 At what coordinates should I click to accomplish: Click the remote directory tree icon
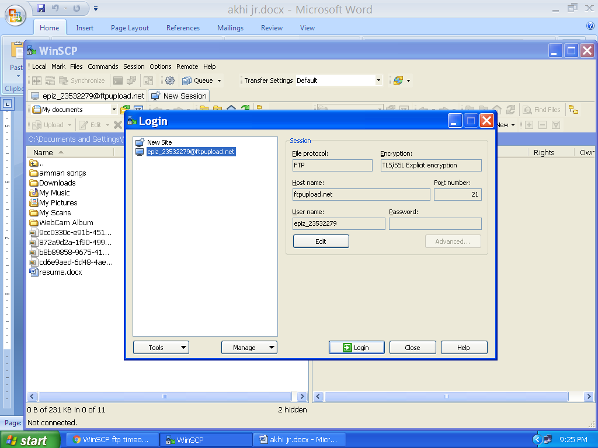click(573, 110)
